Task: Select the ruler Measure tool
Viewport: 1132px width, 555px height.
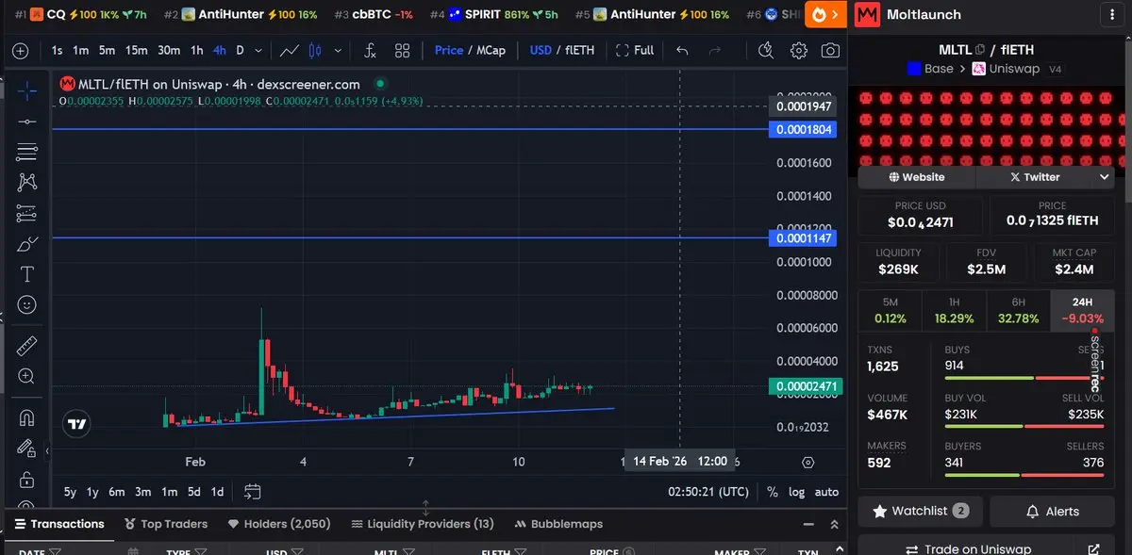Action: 26,346
